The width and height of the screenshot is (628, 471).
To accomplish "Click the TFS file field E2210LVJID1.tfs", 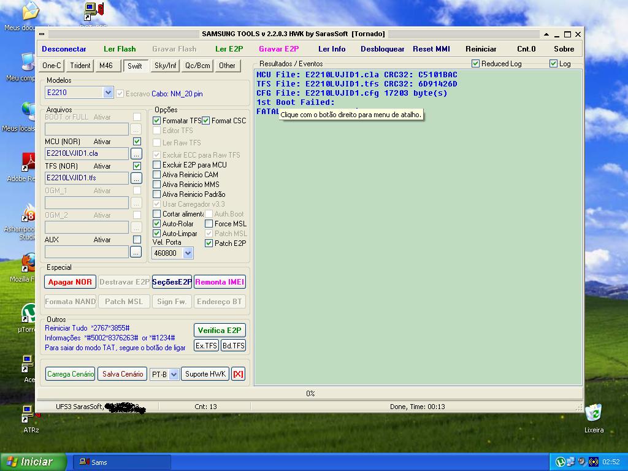I will point(86,178).
